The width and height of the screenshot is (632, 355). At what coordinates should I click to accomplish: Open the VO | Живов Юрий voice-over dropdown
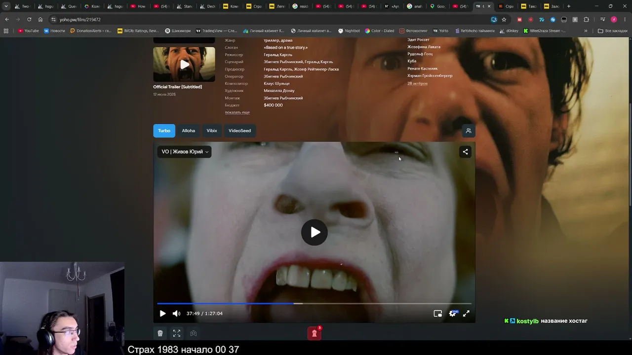click(185, 152)
